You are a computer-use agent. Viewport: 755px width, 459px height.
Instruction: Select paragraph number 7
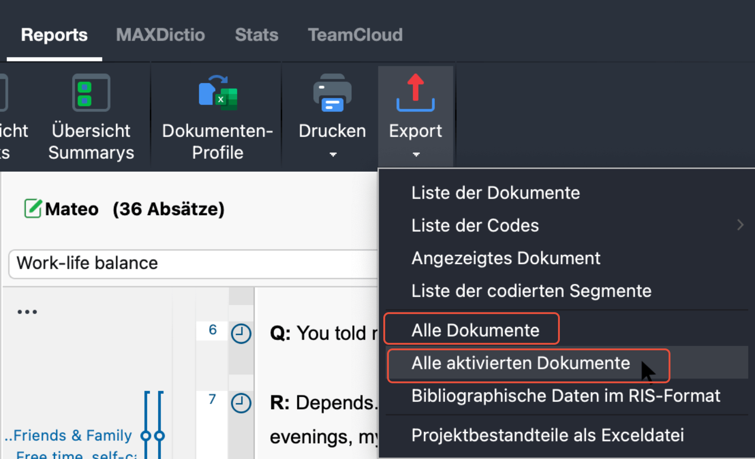(x=212, y=399)
